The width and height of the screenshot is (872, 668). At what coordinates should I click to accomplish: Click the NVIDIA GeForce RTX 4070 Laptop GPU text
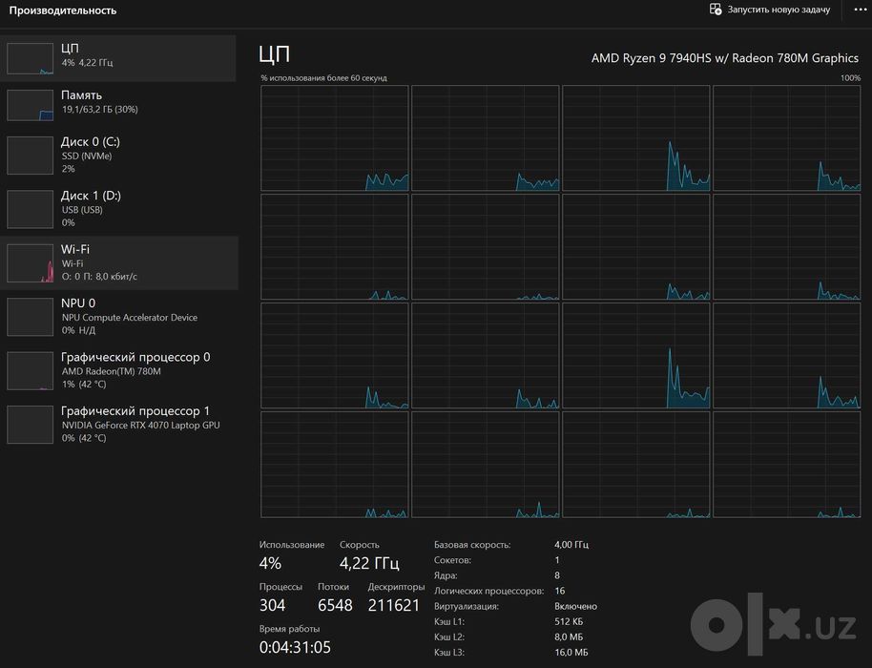140,425
